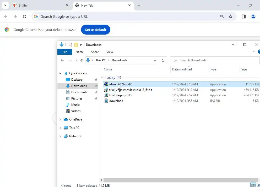Bookmark this tab with star icon
The width and height of the screenshot is (260, 187).
[x=231, y=16]
